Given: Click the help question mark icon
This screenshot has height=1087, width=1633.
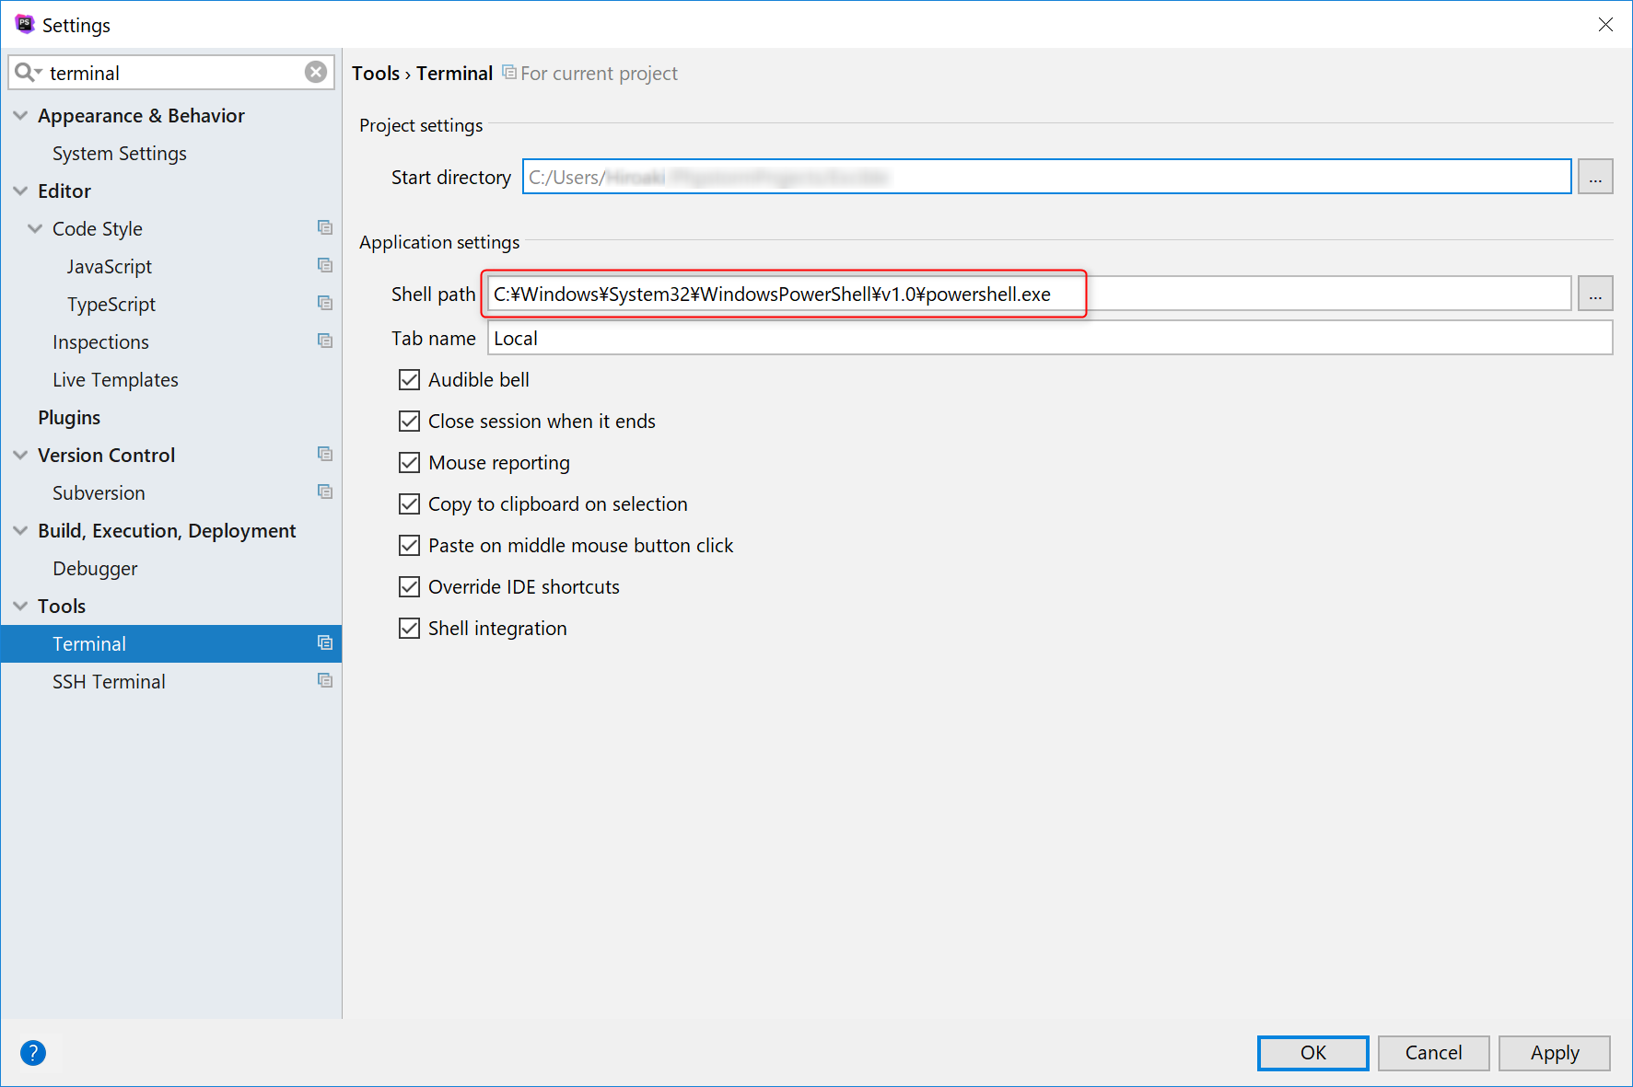Looking at the screenshot, I should click(x=33, y=1052).
